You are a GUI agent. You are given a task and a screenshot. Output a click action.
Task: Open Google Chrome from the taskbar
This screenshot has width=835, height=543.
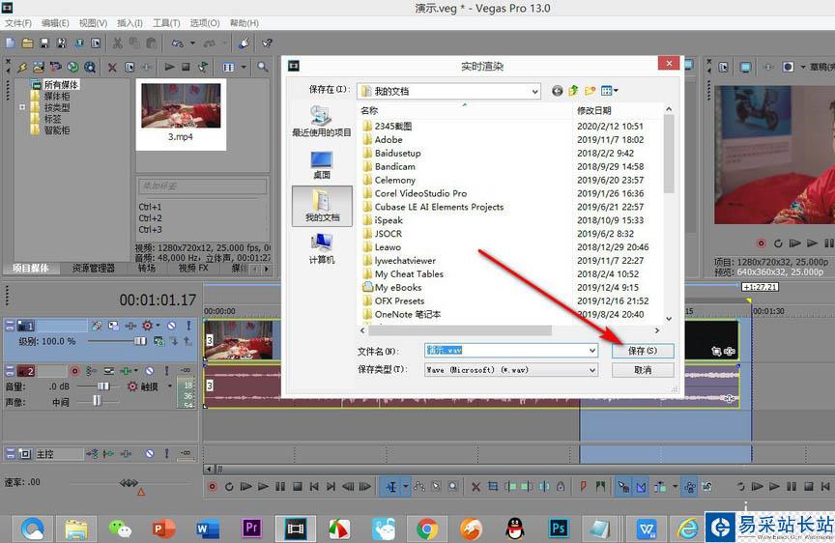pyautogui.click(x=426, y=529)
